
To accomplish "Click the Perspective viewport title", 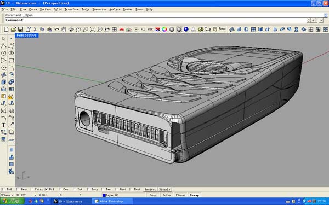I will pos(26,36).
